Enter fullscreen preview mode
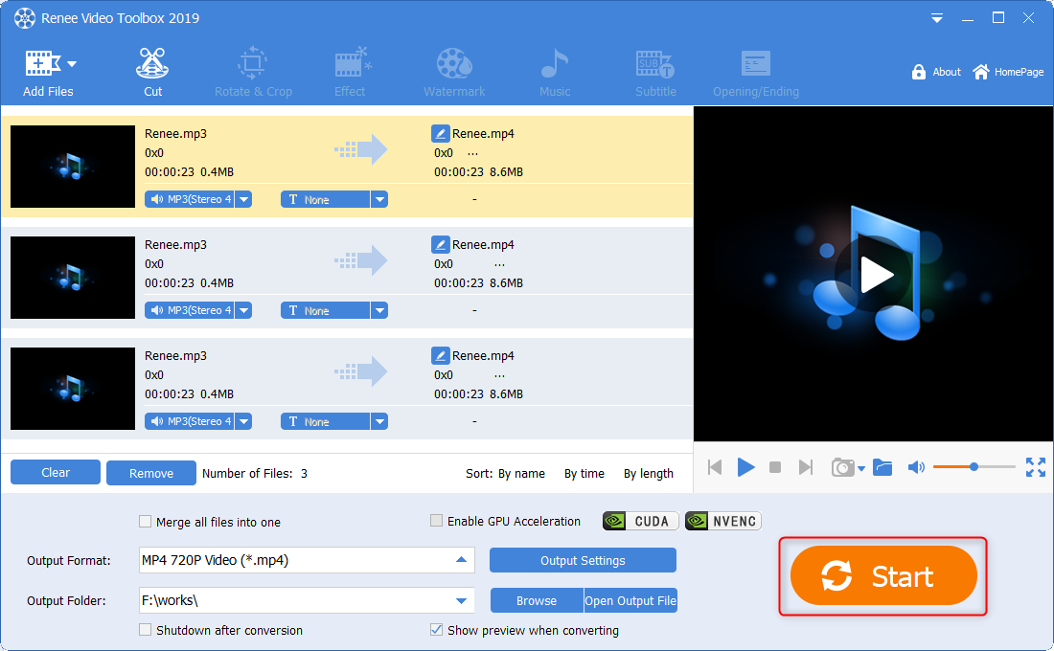This screenshot has width=1054, height=651. pos(1035,467)
